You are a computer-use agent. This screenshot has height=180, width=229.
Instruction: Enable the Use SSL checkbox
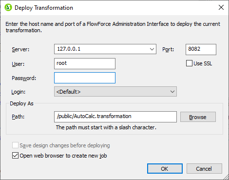[x=189, y=63]
